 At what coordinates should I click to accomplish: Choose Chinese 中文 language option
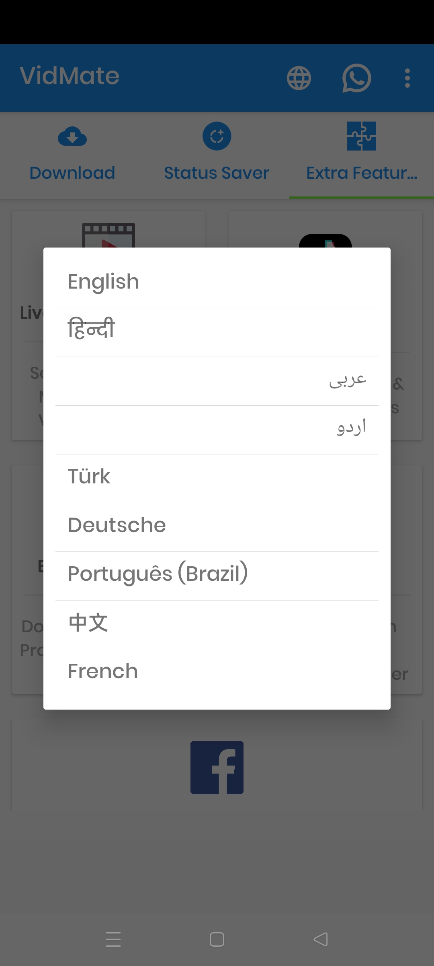[217, 623]
